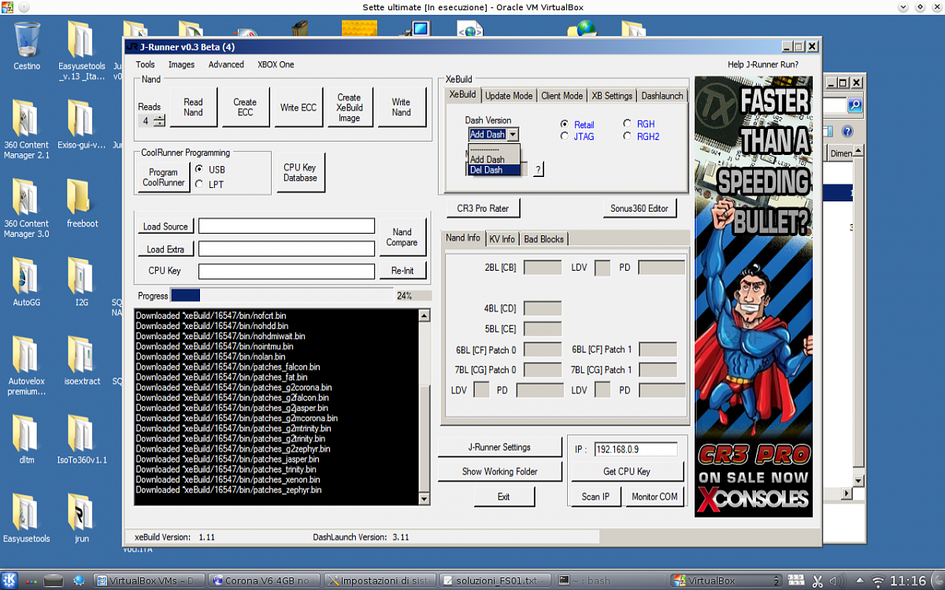Click the CR3 Pro advertisement banner

[753, 297]
